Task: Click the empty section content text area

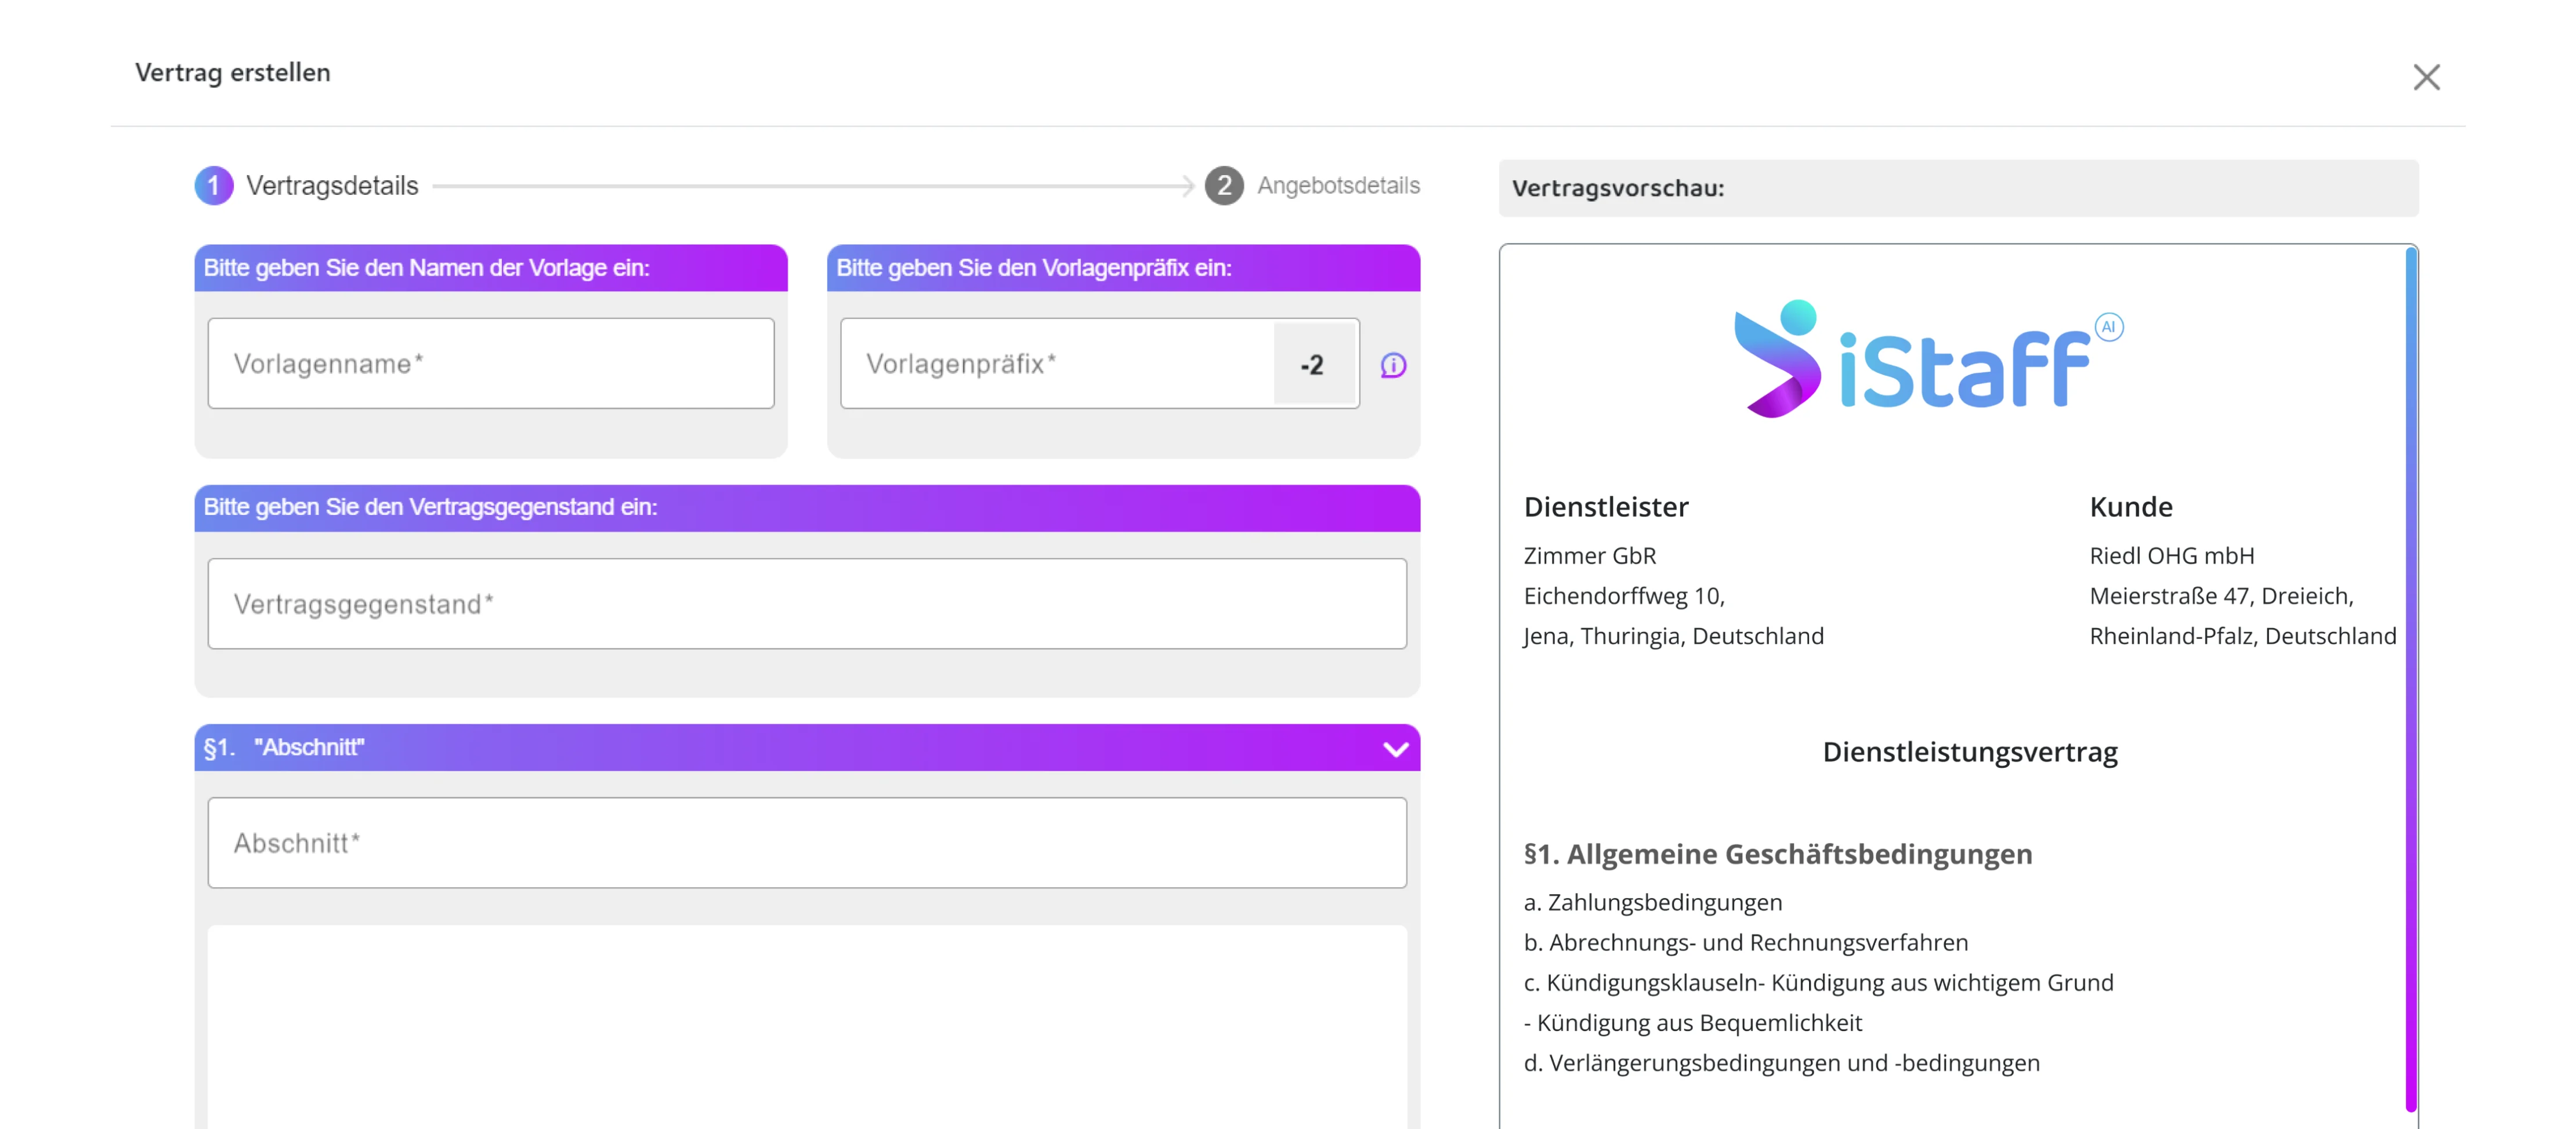Action: [807, 1027]
